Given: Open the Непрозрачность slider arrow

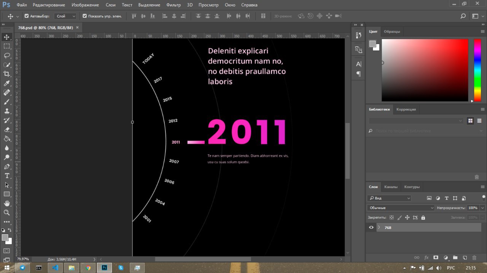Looking at the screenshot, I should point(482,208).
